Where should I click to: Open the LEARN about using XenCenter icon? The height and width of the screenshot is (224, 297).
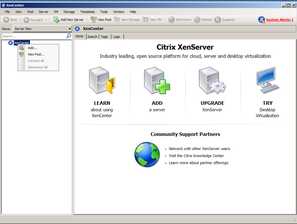coord(102,80)
